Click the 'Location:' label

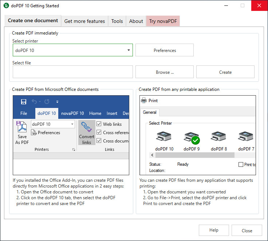tap(157, 170)
